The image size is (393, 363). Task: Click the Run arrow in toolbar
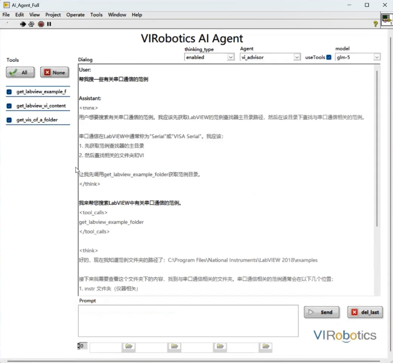coord(23,24)
